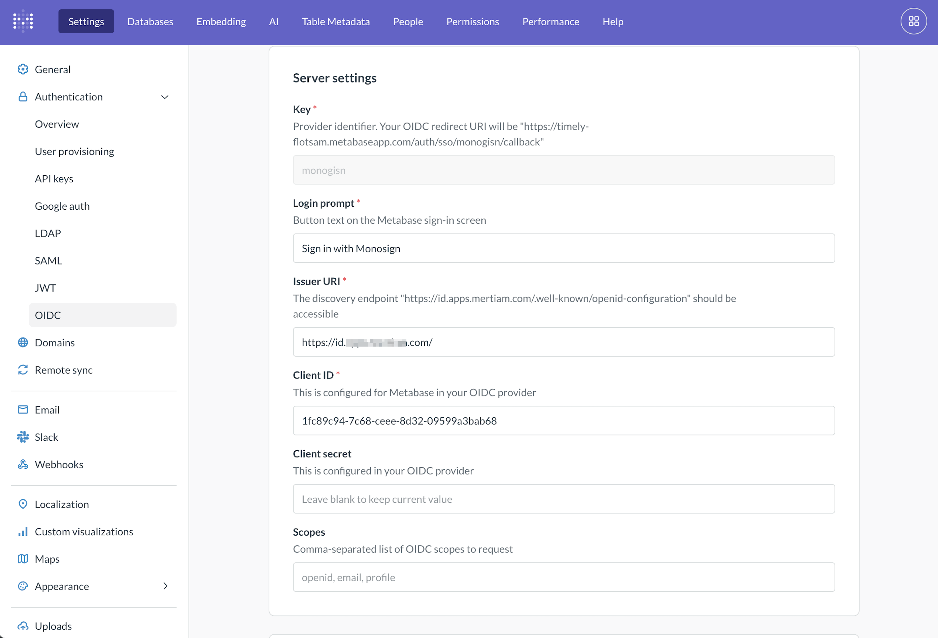Click the Metabase logo icon
The height and width of the screenshot is (638, 938).
pos(23,21)
